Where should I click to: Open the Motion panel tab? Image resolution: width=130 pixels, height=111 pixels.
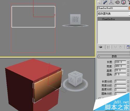(117, 2)
